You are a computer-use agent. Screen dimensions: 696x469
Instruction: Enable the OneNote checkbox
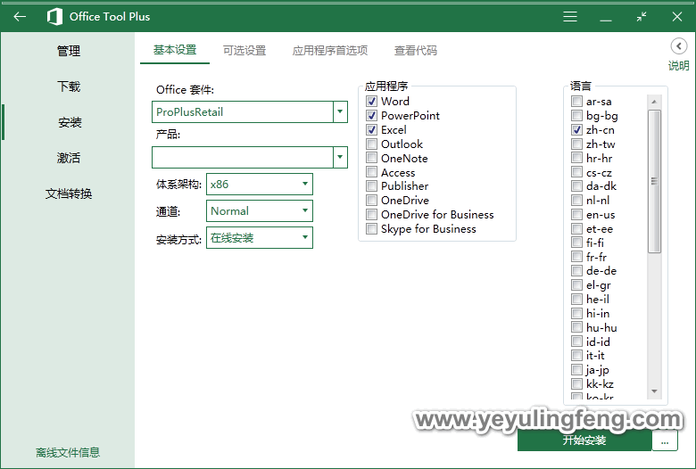click(371, 158)
